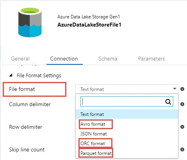Select the Connection tab
Screen dimensions: 187x160
click(x=64, y=59)
